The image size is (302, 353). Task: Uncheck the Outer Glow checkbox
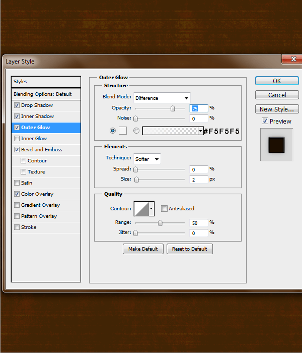(x=17, y=128)
